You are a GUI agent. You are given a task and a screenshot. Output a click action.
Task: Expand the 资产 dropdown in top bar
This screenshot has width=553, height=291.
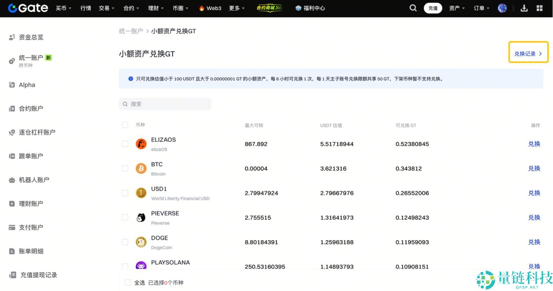(x=457, y=8)
